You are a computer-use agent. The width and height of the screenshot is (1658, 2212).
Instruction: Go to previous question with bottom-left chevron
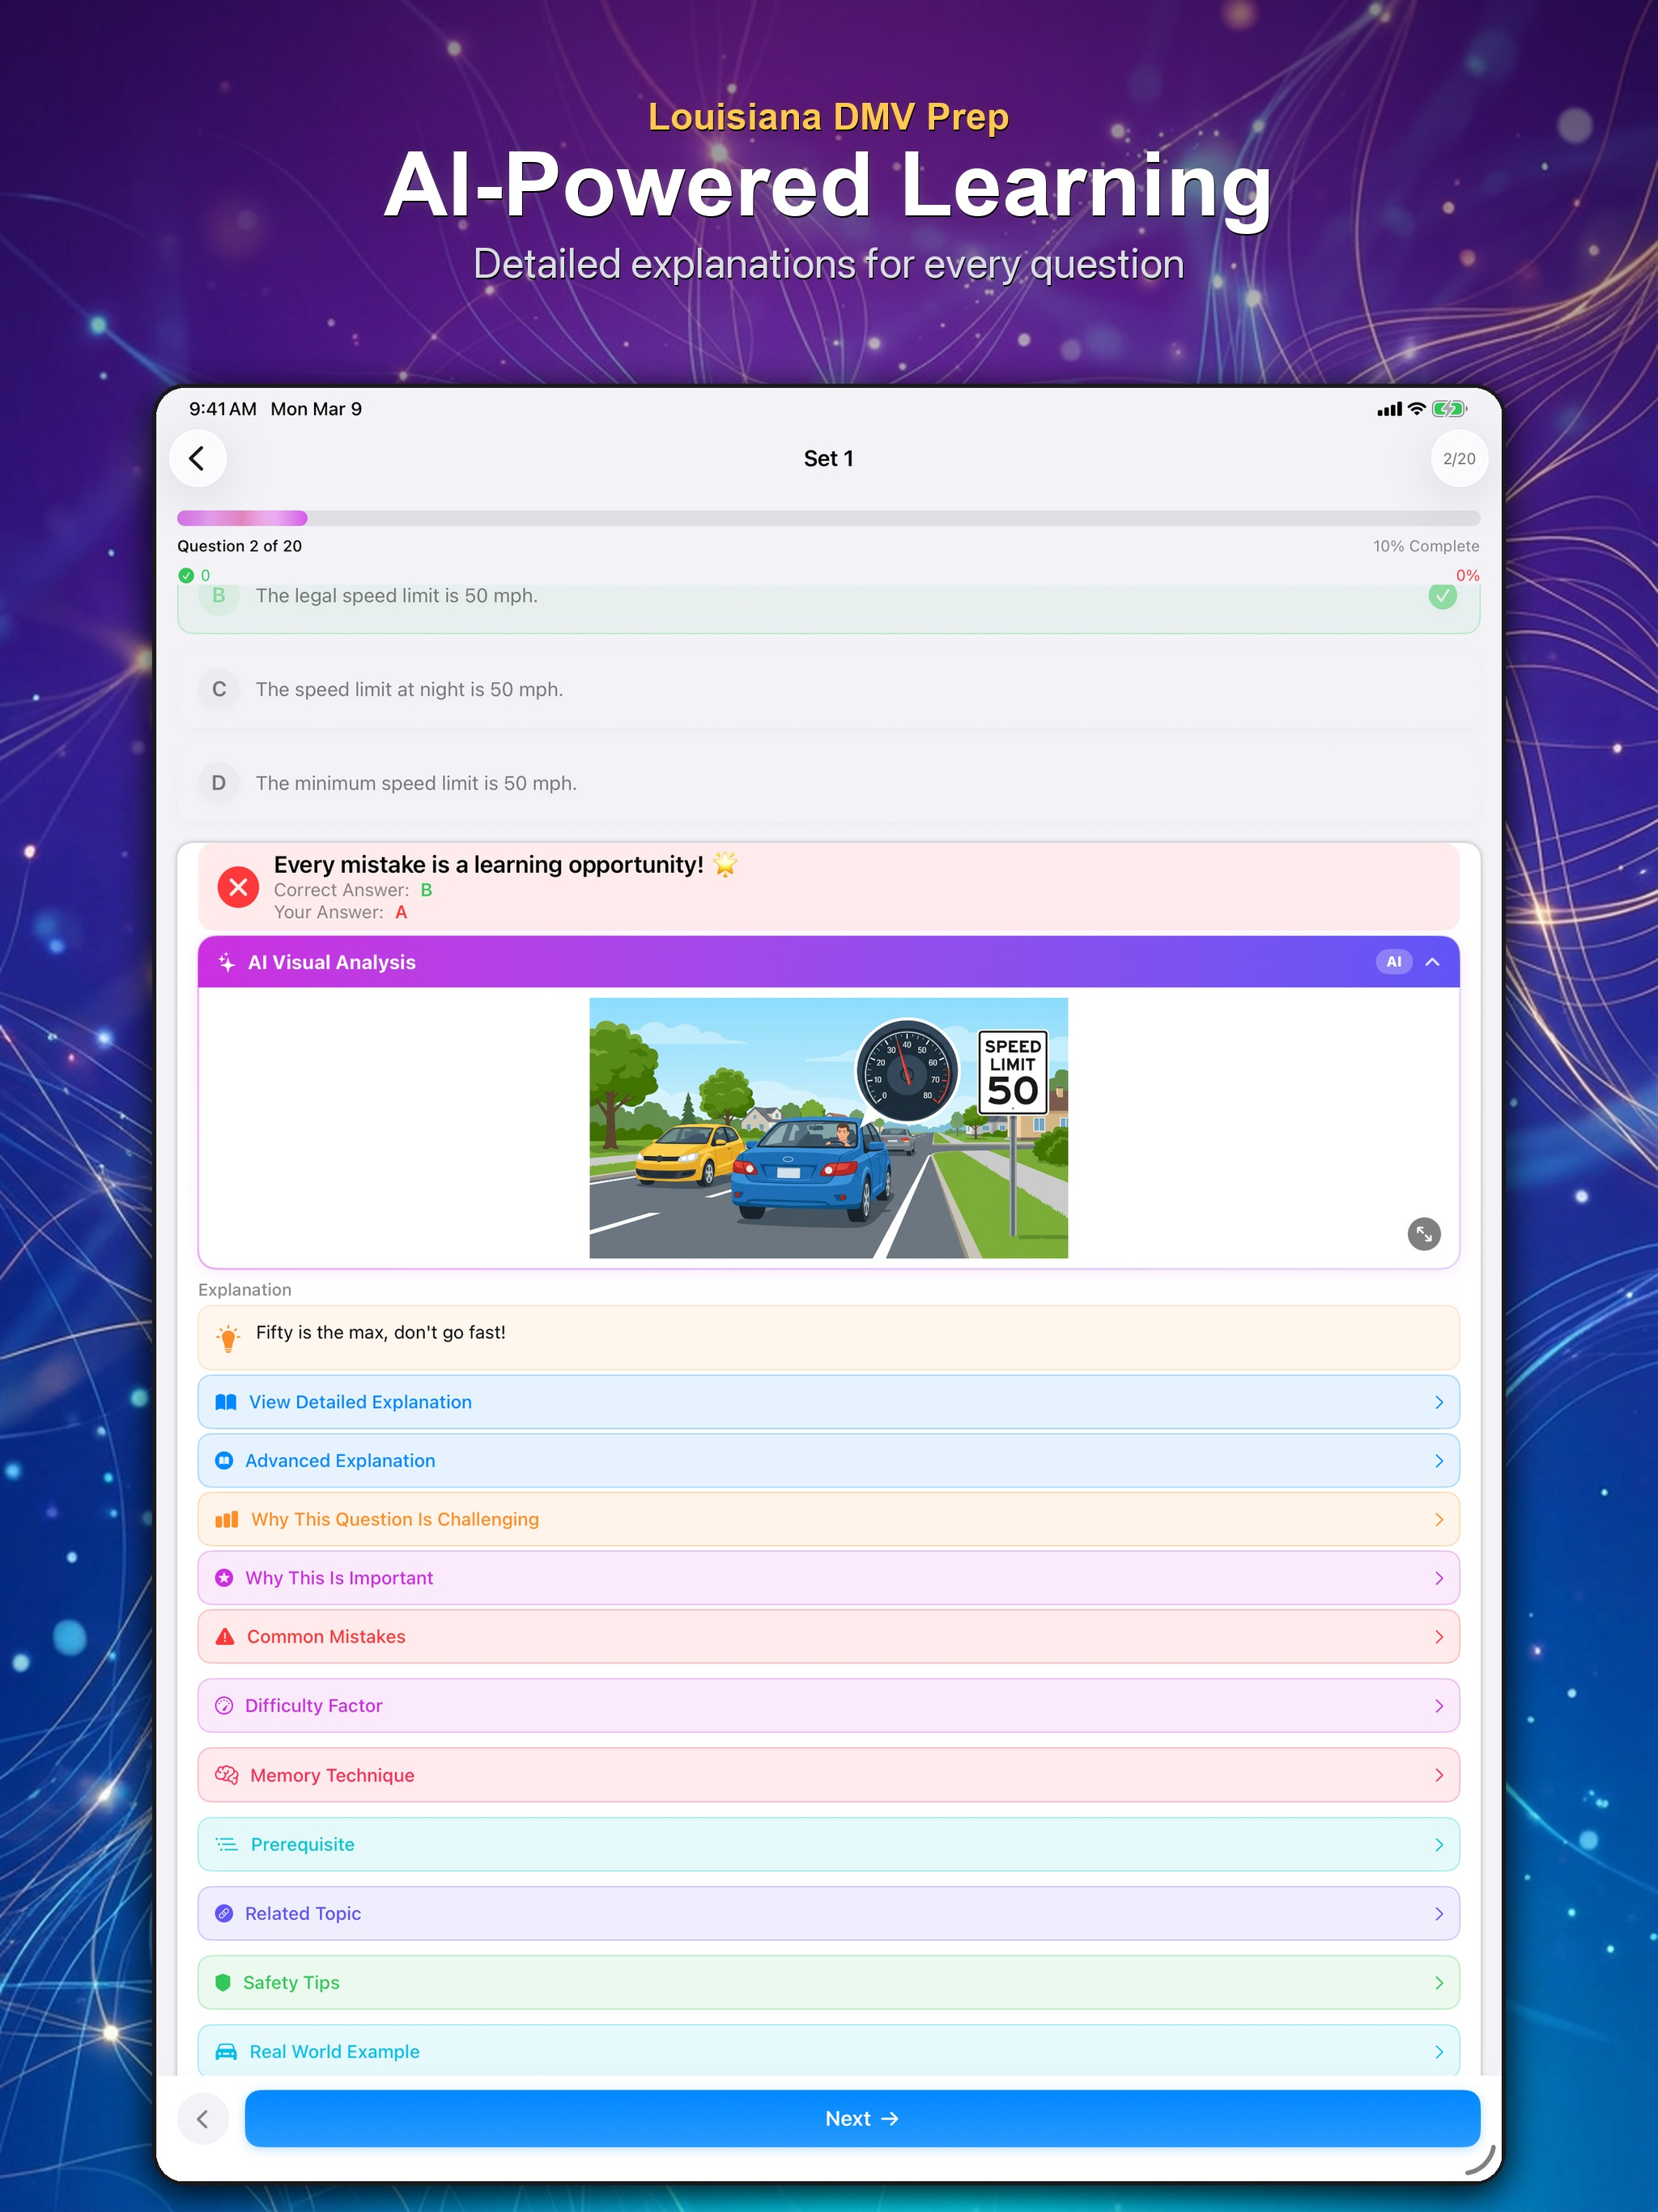[x=203, y=2118]
